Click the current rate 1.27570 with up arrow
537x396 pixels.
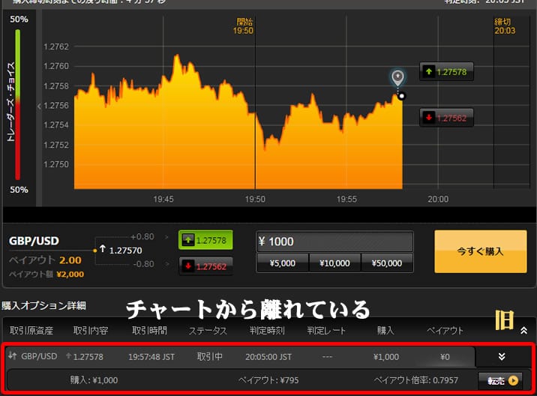[x=121, y=250]
